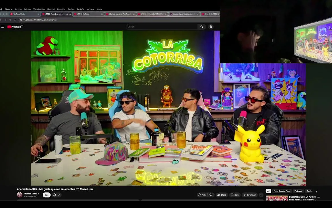
Task: Open Perfiles menu
Action: pos(71,9)
